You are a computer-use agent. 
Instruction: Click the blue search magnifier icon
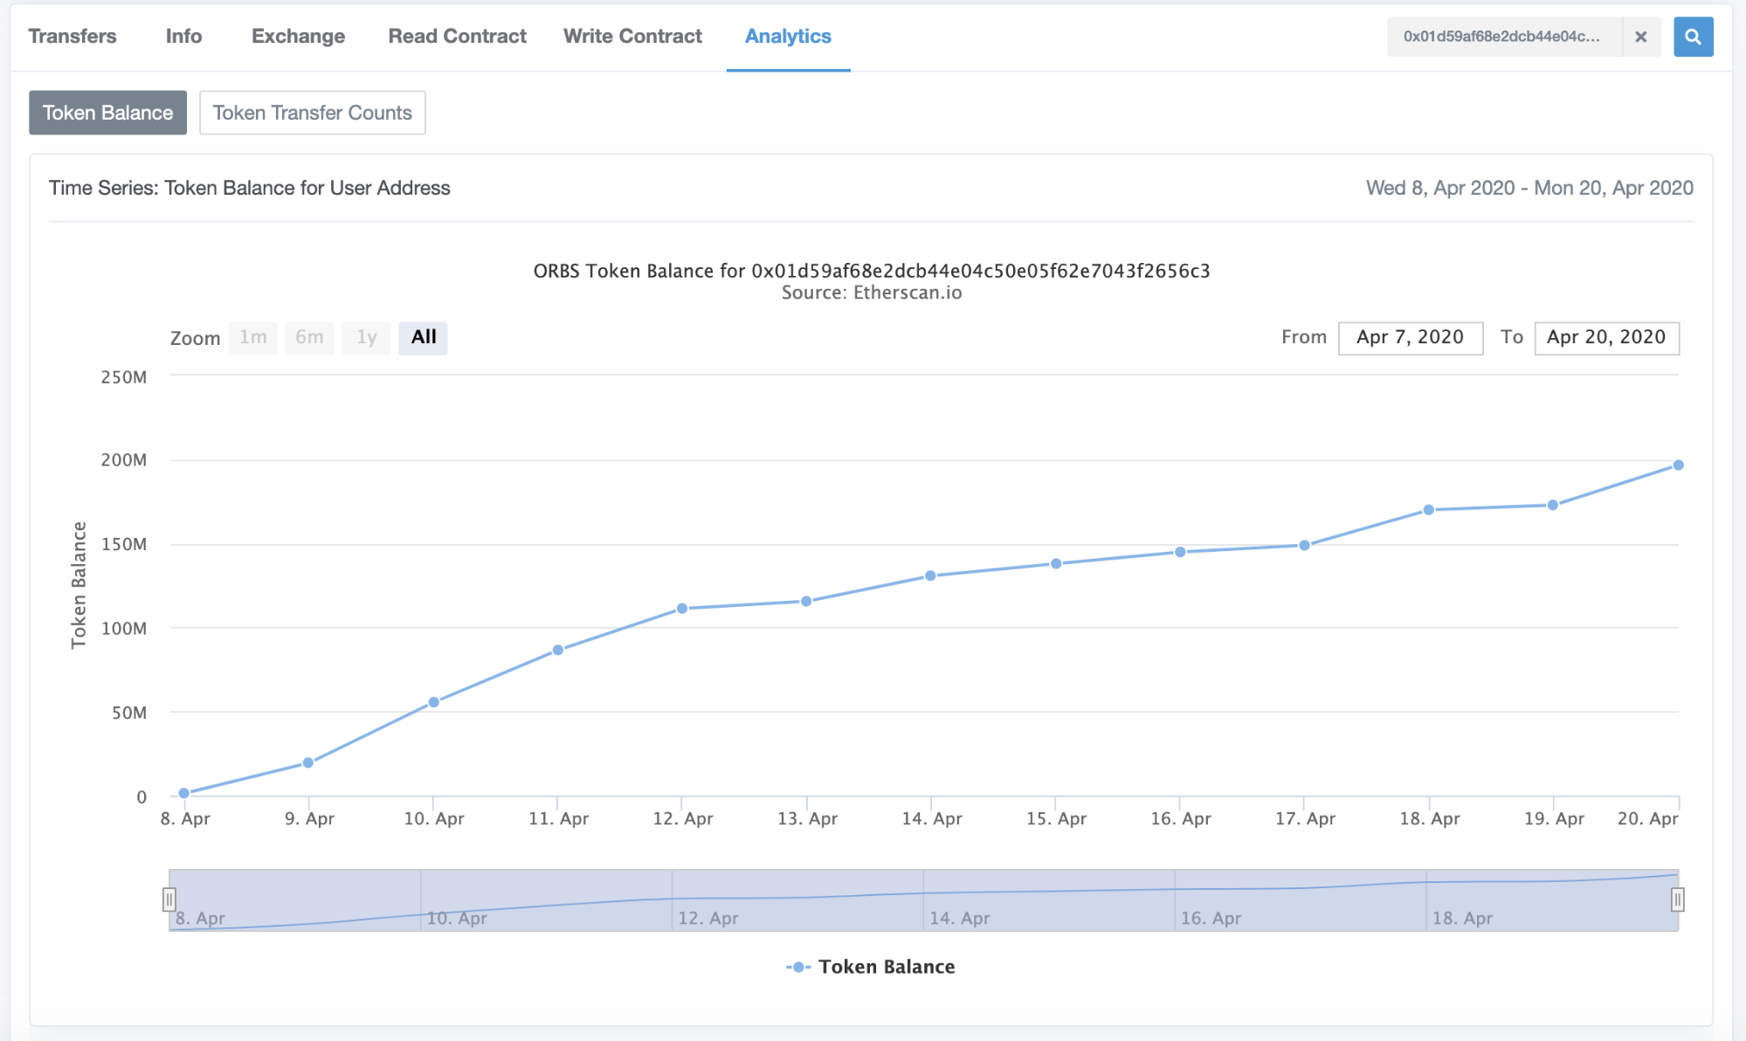tap(1693, 37)
